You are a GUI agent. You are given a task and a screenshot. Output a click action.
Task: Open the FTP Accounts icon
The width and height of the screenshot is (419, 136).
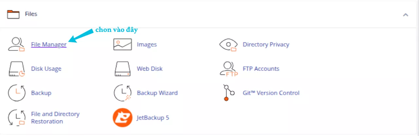(228, 69)
